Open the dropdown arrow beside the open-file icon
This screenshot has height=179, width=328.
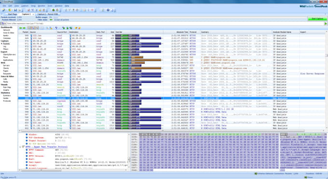point(13,10)
